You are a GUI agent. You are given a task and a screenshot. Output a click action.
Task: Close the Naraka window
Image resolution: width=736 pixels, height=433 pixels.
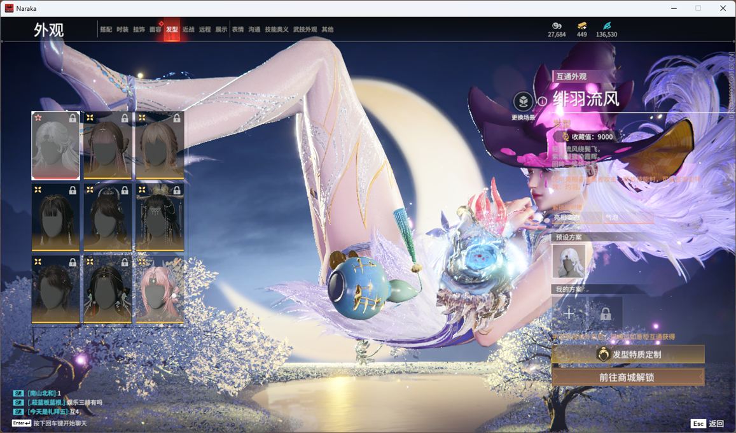pyautogui.click(x=723, y=8)
